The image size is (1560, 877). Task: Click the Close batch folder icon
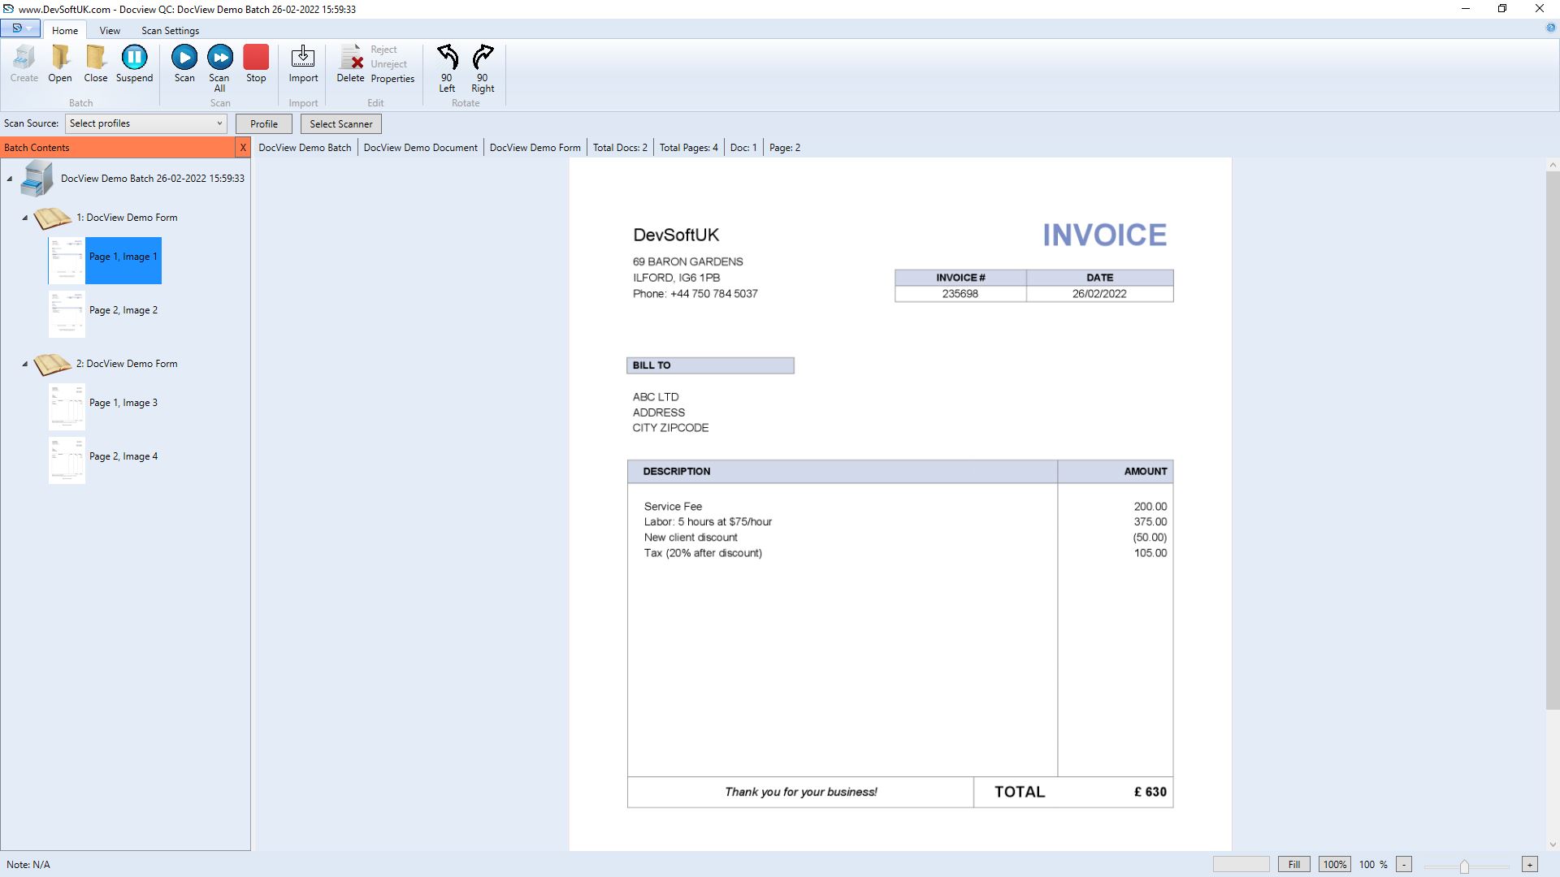click(x=96, y=58)
